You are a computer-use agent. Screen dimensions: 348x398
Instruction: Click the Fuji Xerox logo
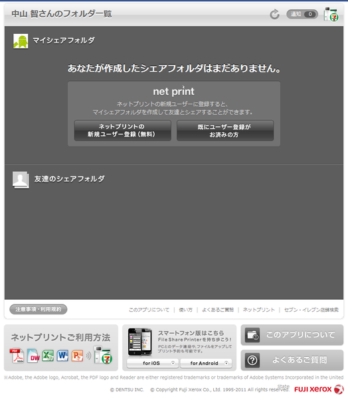pyautogui.click(x=319, y=389)
